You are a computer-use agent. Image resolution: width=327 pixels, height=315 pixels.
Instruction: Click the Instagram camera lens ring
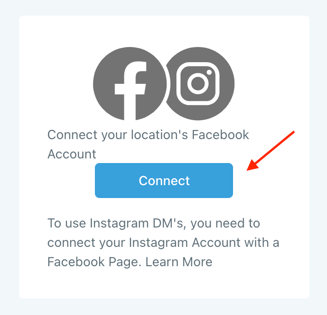tap(198, 83)
